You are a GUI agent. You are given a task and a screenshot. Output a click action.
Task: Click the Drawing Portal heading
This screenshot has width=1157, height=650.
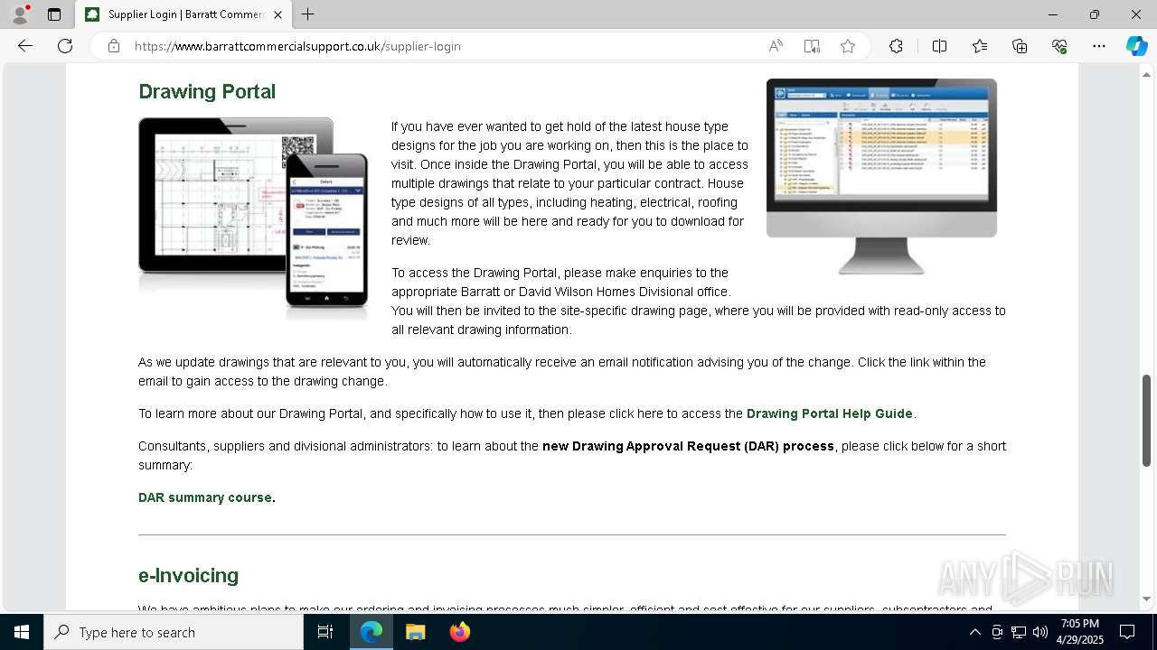pos(207,92)
